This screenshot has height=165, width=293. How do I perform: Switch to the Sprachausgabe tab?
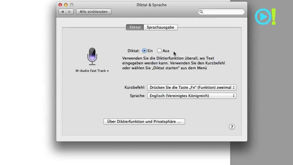coord(160,27)
